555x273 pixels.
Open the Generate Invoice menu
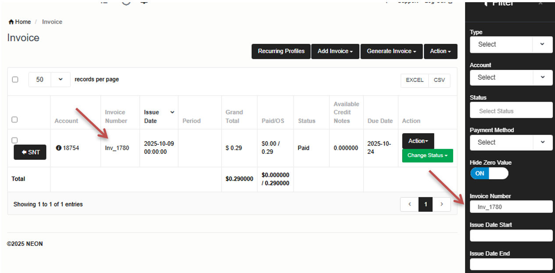click(391, 51)
